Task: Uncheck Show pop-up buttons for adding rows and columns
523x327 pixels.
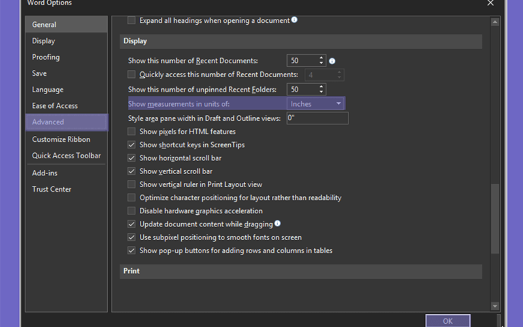Action: point(131,250)
